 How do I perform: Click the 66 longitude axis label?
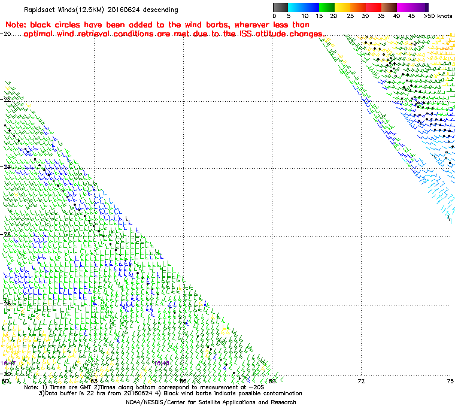183,381
